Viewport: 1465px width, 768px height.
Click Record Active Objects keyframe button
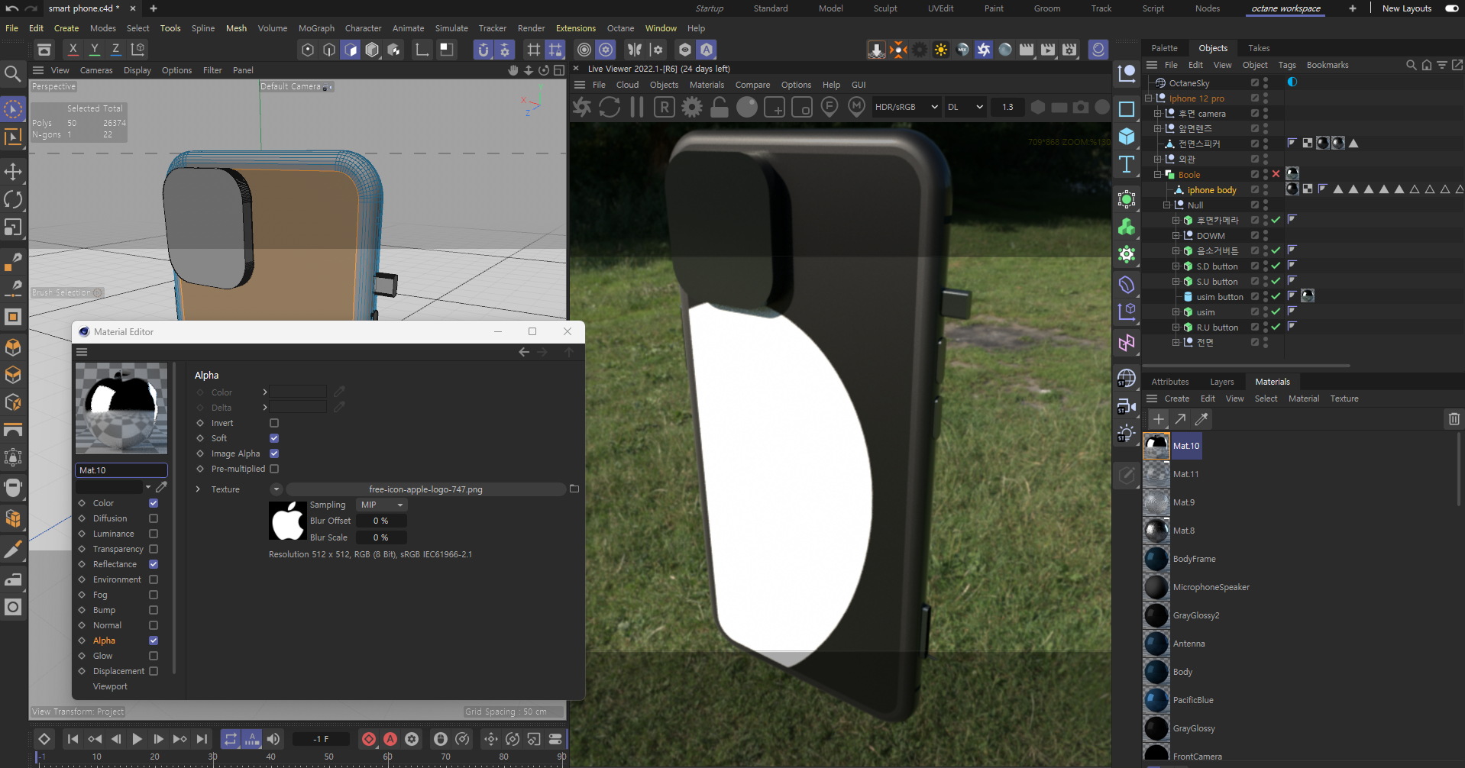click(369, 739)
